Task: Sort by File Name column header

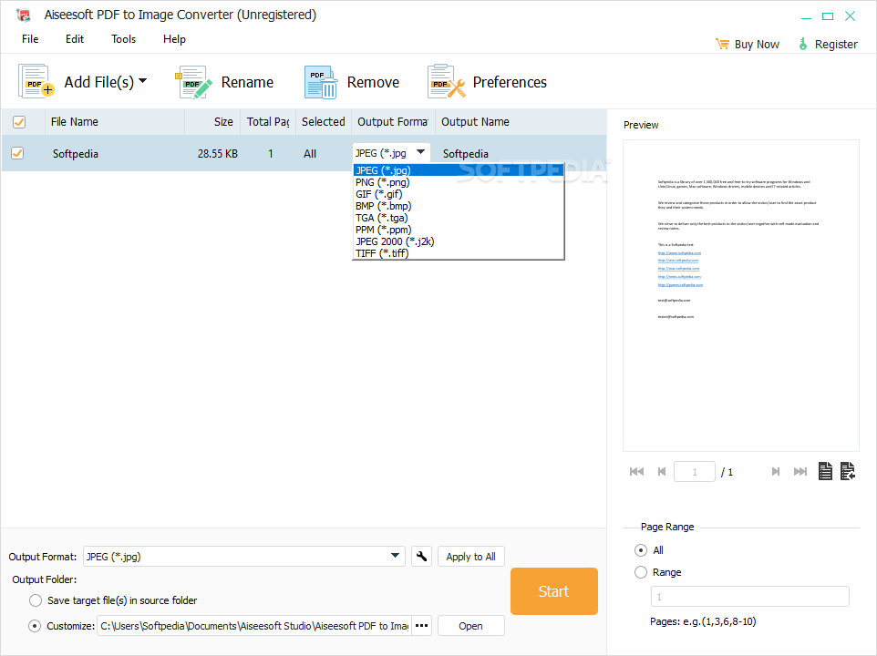Action: pyautogui.click(x=115, y=122)
